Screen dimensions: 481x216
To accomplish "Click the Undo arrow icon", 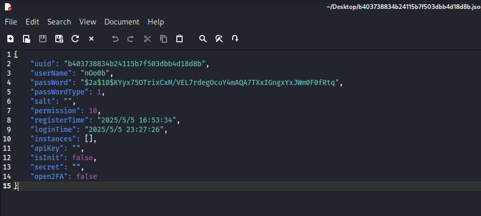I will click(115, 39).
